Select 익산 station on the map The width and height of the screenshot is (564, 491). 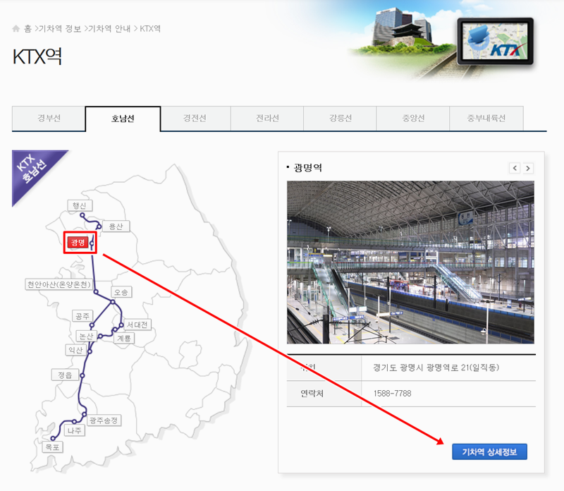coord(75,350)
